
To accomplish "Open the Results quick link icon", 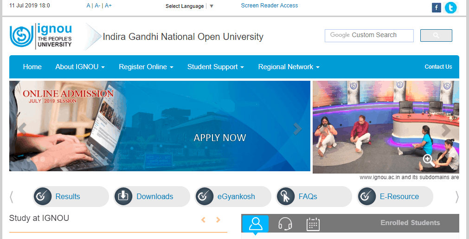I will (x=43, y=196).
